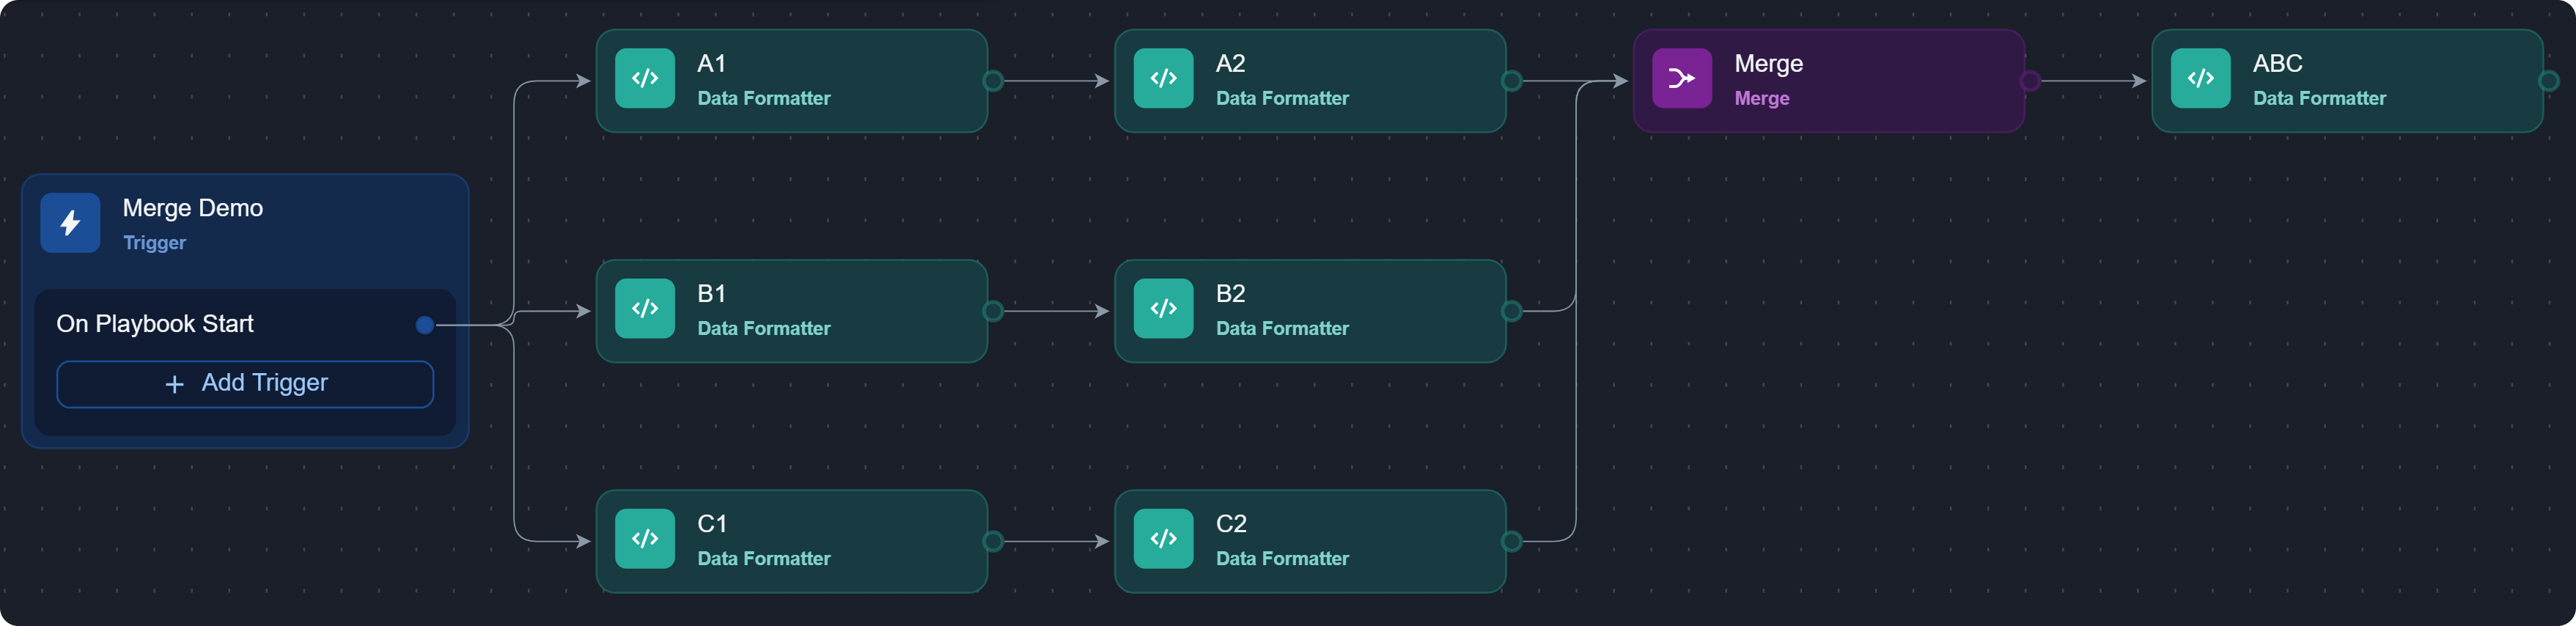
Task: Click the purple Merge node icon
Action: point(1681,79)
